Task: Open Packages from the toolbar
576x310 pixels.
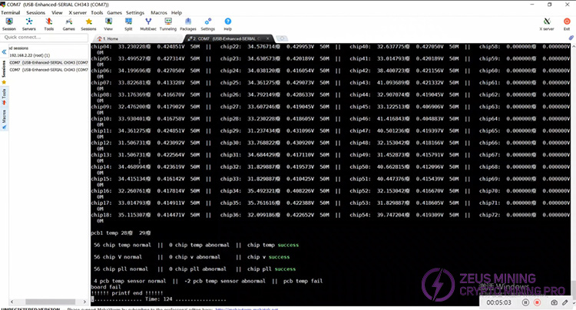Action: click(x=187, y=23)
